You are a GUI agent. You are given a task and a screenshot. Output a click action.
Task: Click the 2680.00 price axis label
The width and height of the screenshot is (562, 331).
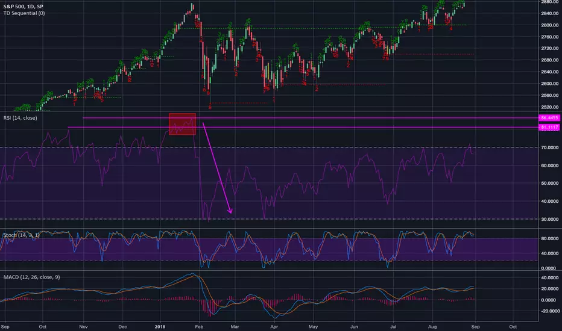point(550,60)
